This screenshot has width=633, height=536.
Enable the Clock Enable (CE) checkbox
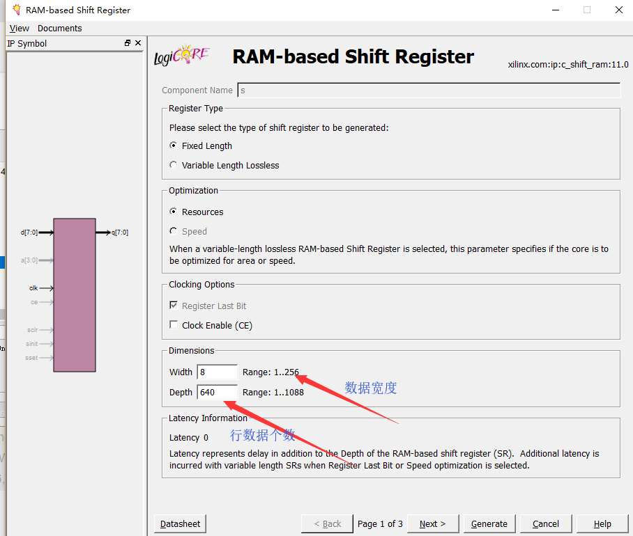[171, 325]
